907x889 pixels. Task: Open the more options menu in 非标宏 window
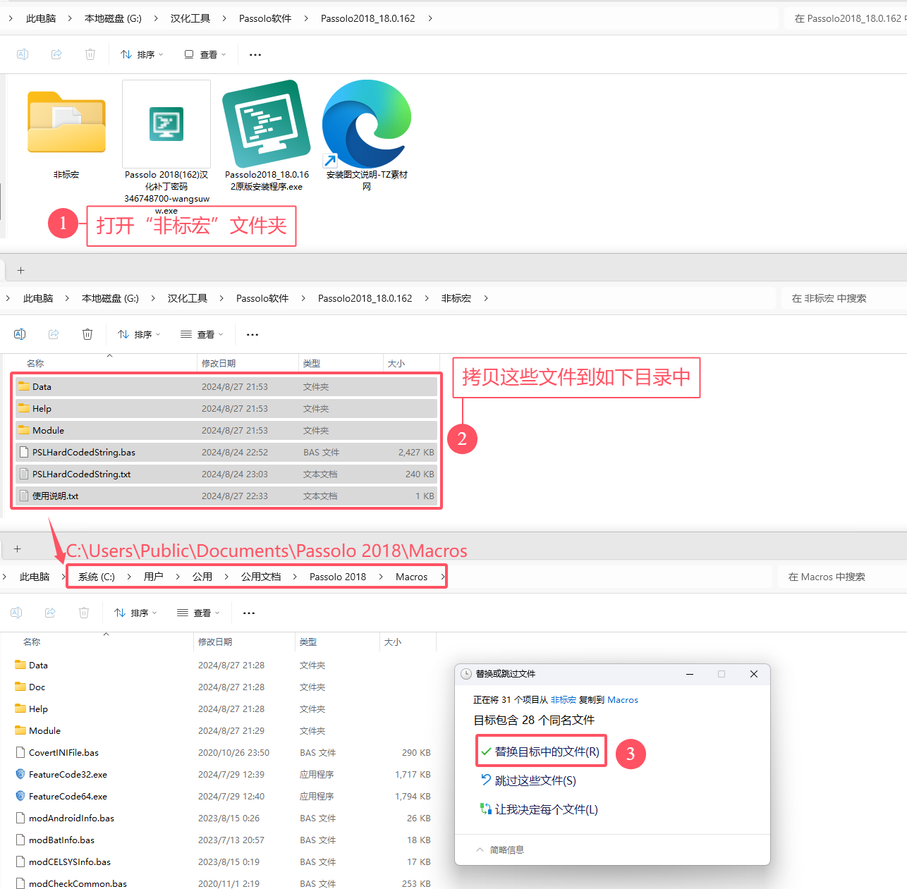252,334
